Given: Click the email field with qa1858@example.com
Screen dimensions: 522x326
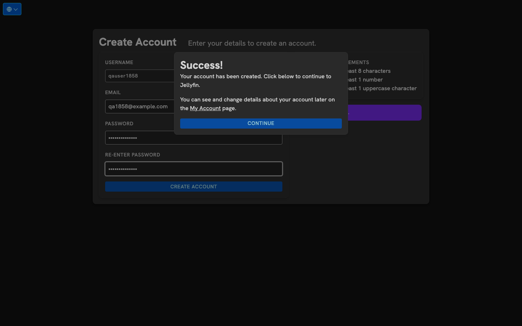Looking at the screenshot, I should pyautogui.click(x=140, y=106).
